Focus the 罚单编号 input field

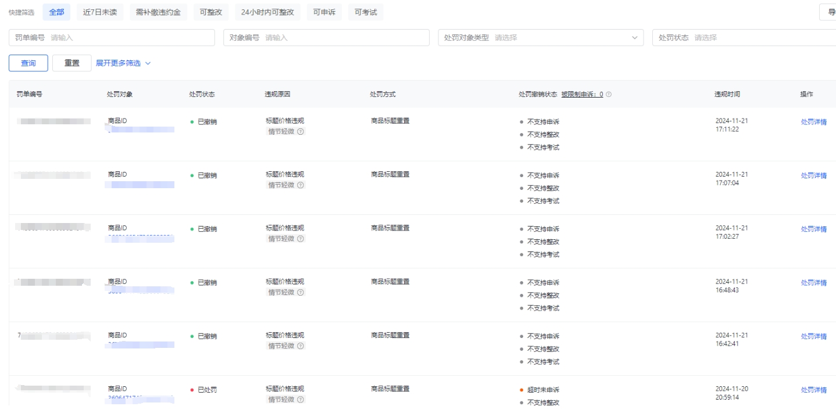(x=131, y=38)
